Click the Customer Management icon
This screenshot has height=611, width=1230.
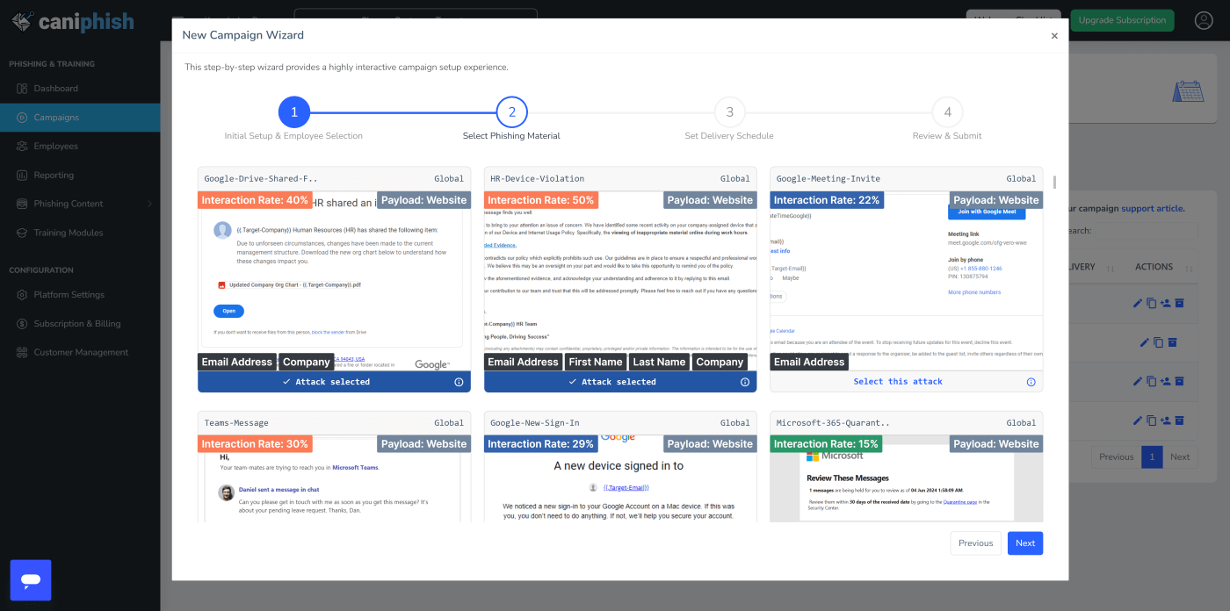(x=22, y=353)
